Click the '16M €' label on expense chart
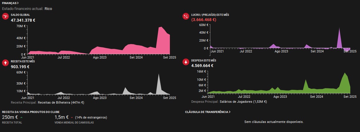The image size is (360, 132). pos(202,72)
